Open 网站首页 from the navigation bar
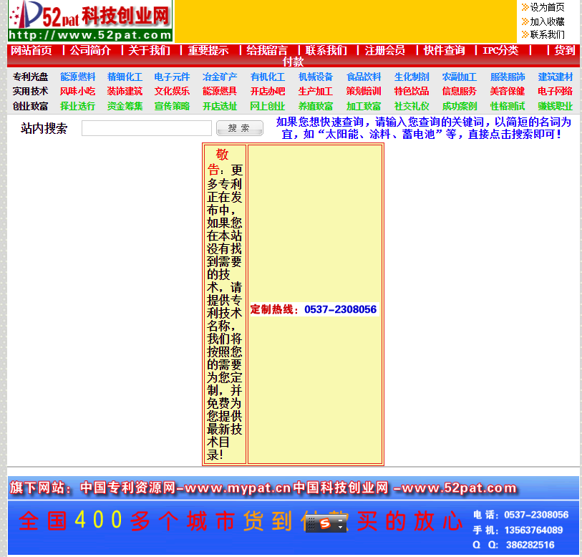Image resolution: width=582 pixels, height=557 pixels. pyautogui.click(x=31, y=50)
